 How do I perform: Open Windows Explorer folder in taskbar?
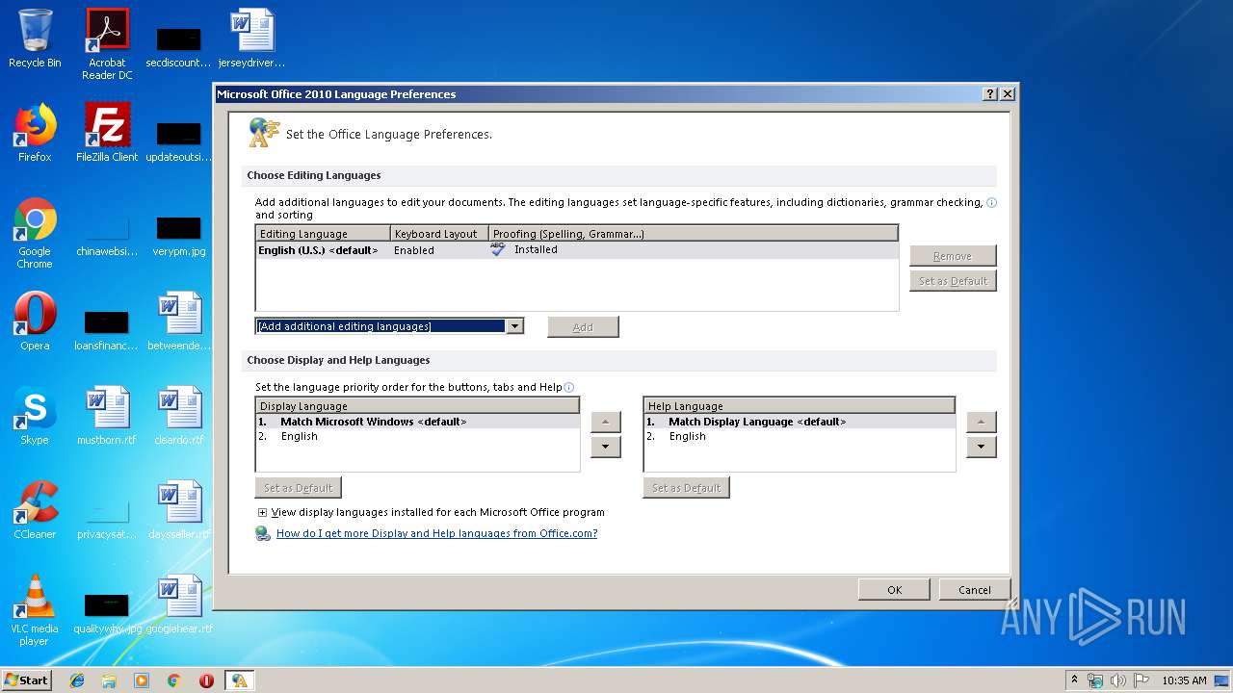coord(109,680)
